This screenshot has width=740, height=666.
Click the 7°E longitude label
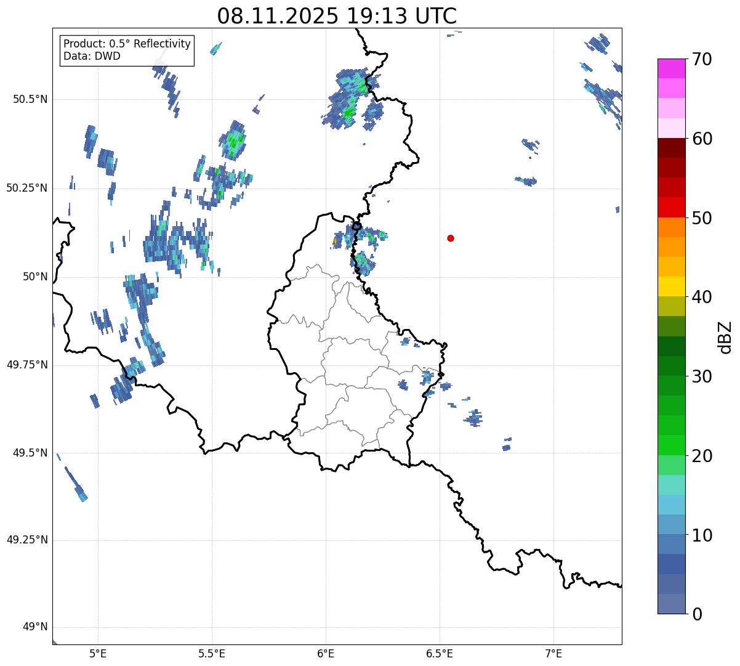[553, 653]
